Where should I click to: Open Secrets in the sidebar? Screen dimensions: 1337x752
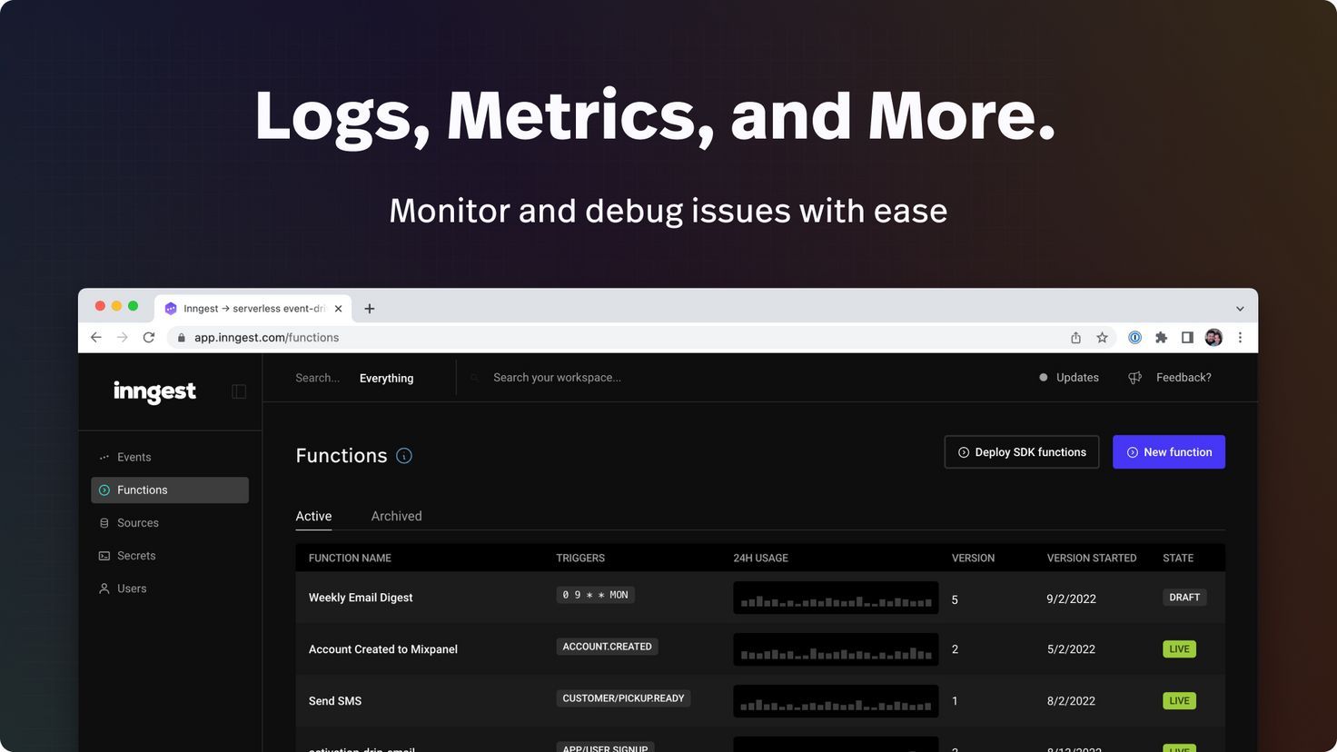[170, 556]
